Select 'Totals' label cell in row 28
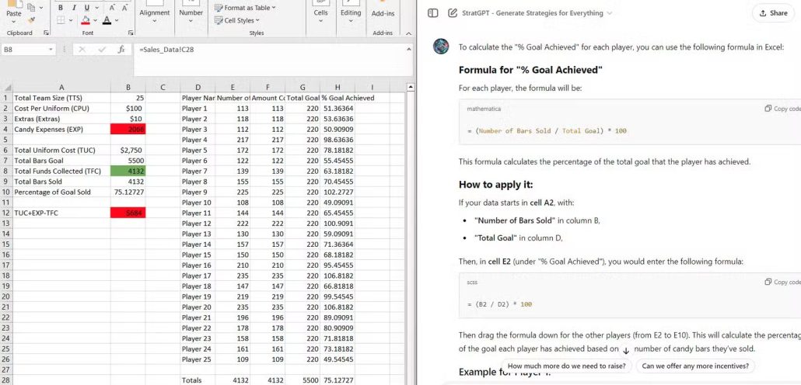The height and width of the screenshot is (385, 801). [198, 380]
